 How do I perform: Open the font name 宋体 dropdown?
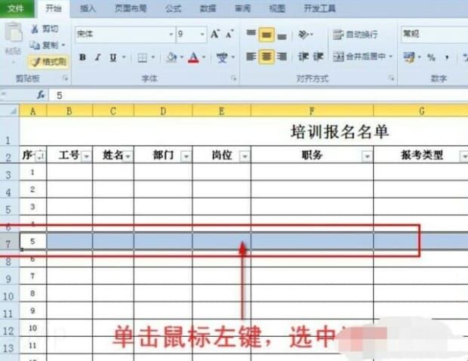tap(171, 34)
